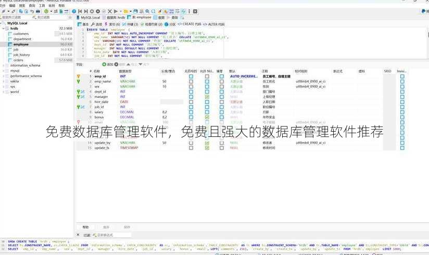The height and width of the screenshot is (255, 429).
Task: Jump to first record icon
Action: click(80, 11)
